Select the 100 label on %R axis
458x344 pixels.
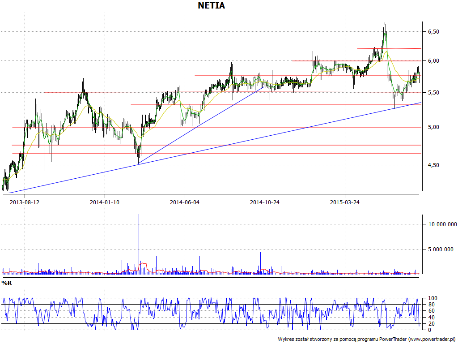click(x=433, y=298)
